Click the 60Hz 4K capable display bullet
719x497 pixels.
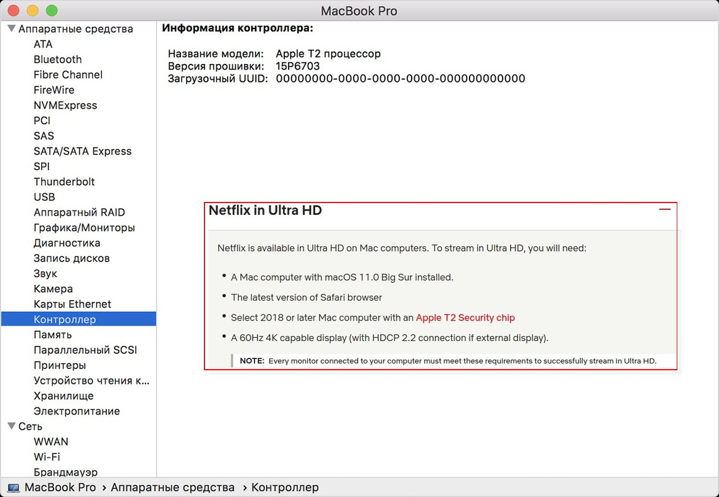click(x=390, y=338)
